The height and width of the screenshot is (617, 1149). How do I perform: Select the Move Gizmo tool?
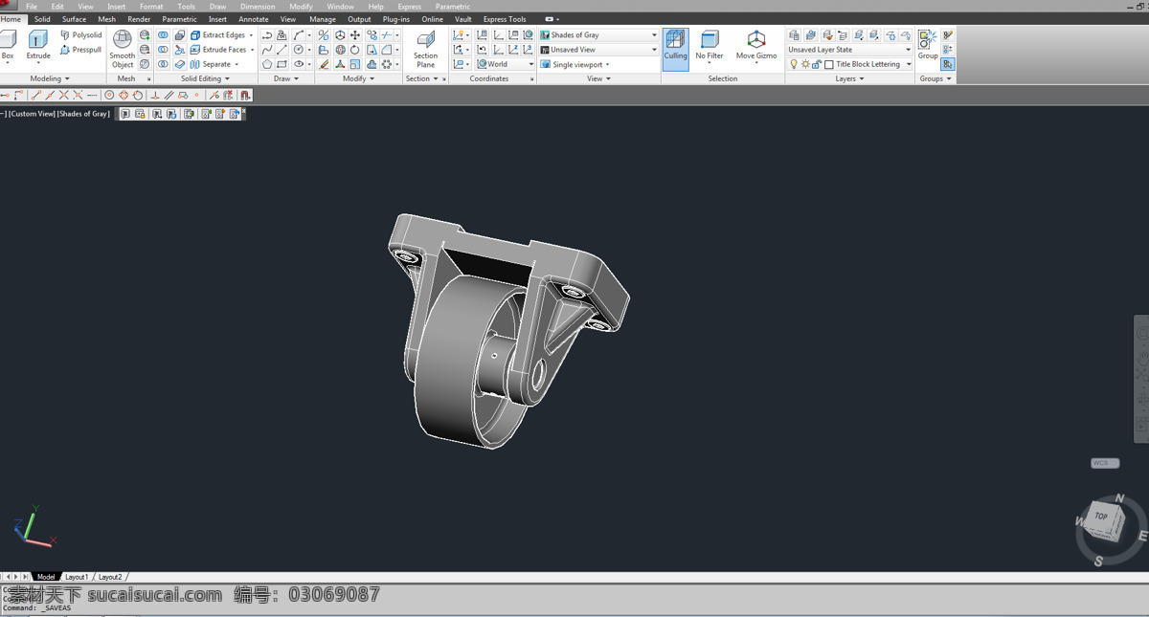756,45
